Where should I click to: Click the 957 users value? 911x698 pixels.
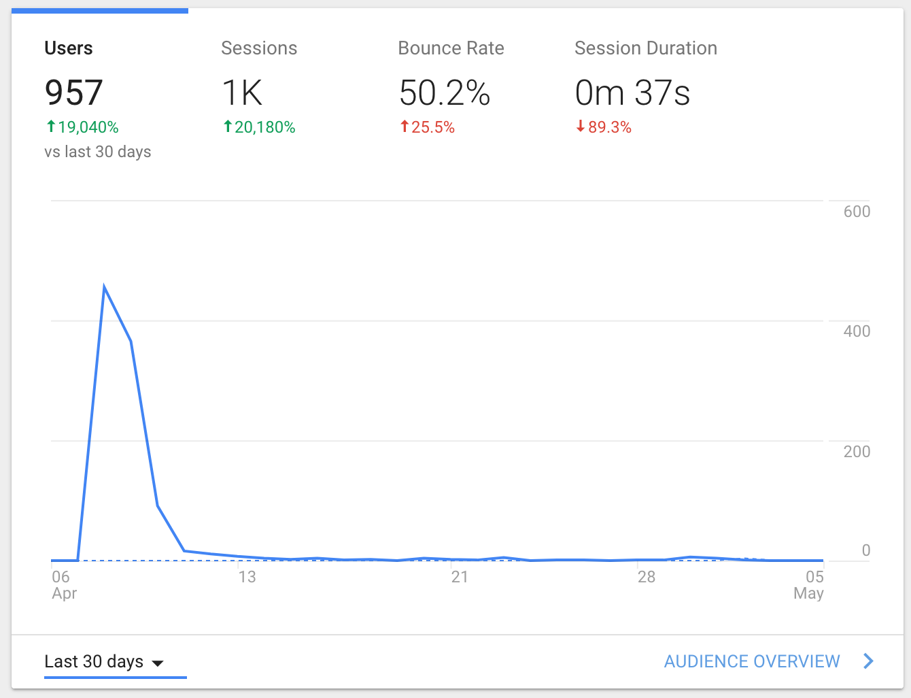73,93
